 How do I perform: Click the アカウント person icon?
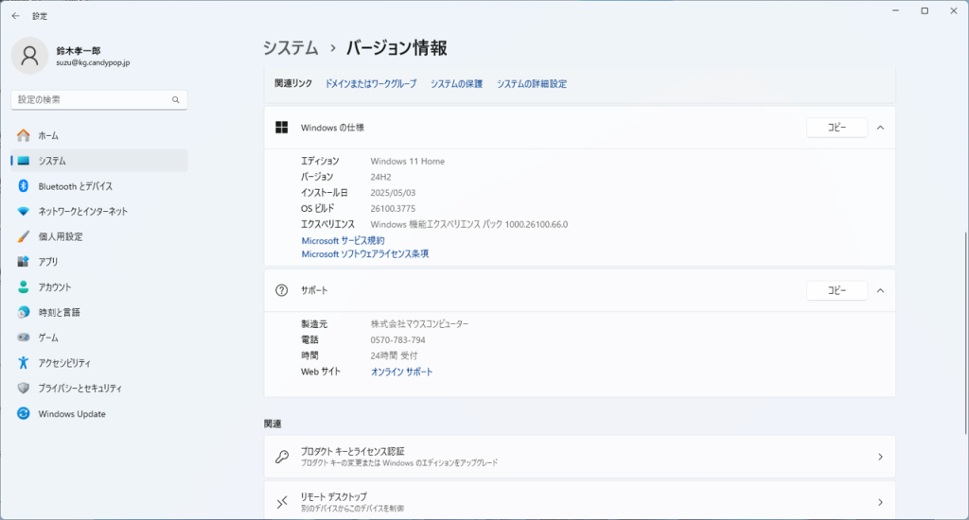[x=24, y=287]
